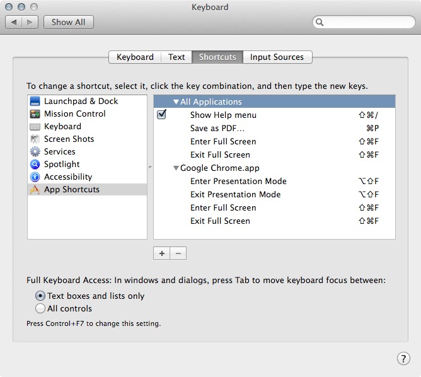
Task: Go back with the left arrow button
Action: (x=13, y=22)
